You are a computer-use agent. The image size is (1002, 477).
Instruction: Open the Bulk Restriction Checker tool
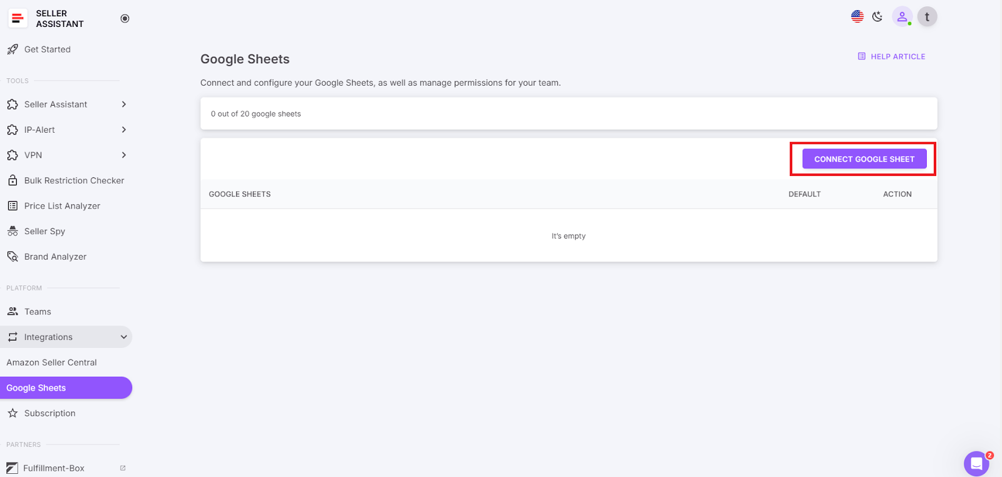(74, 180)
